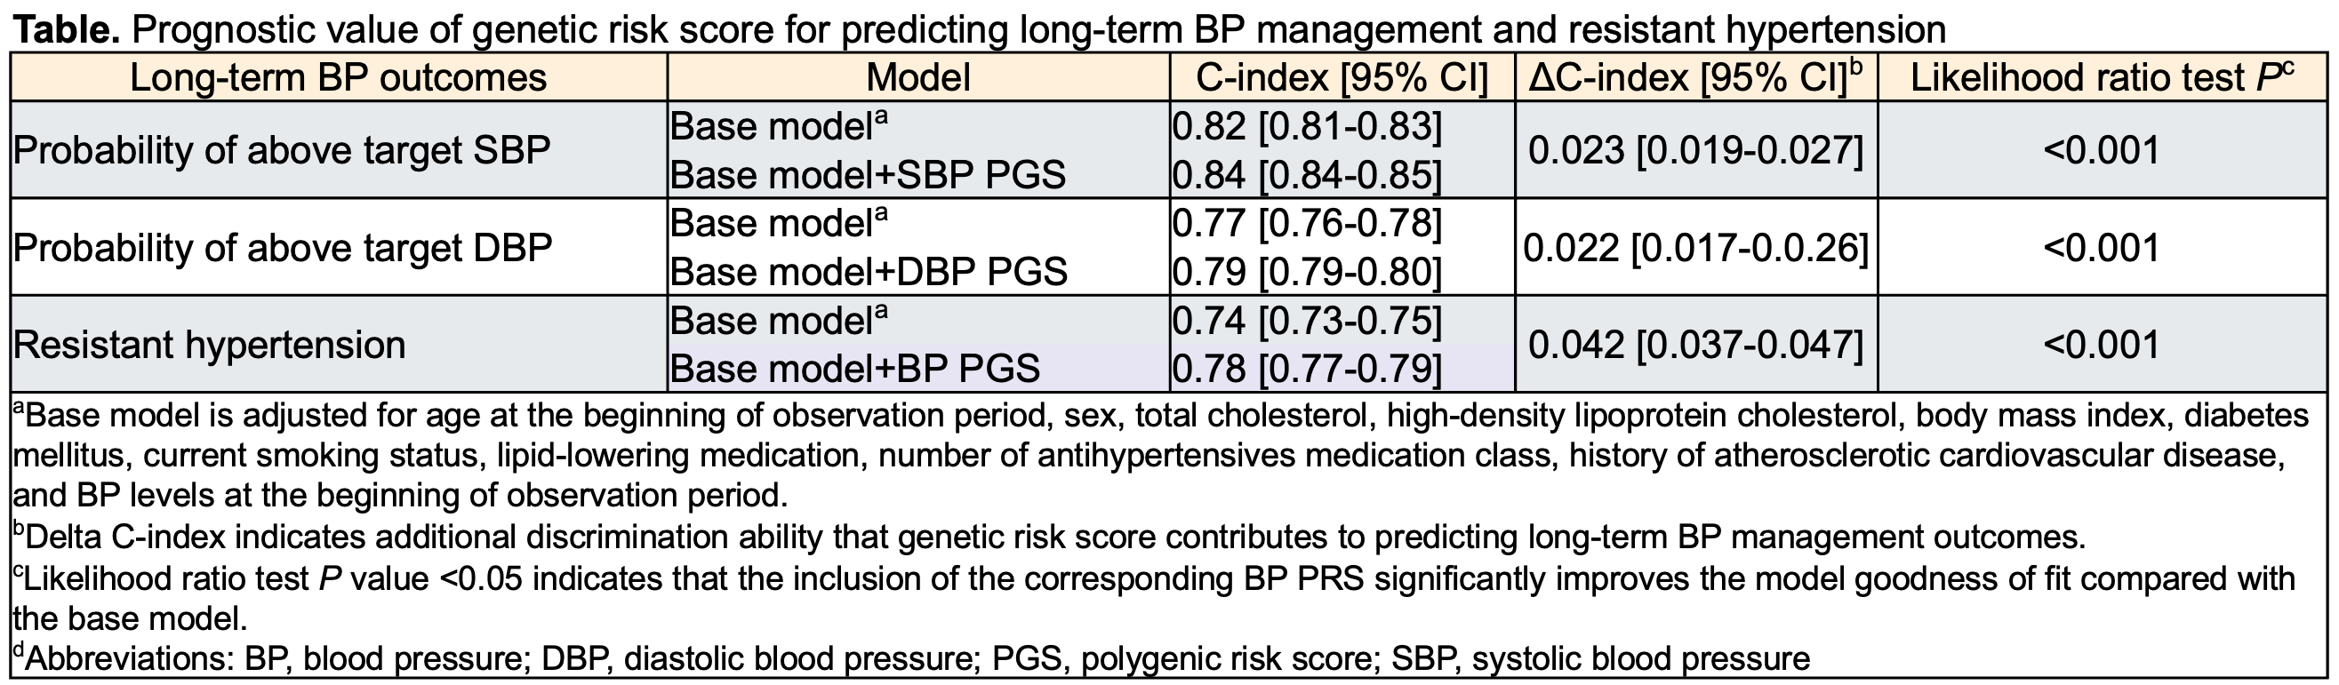Select the "Base model+BP PGS" model entry
The width and height of the screenshot is (2339, 685).
coord(855,369)
